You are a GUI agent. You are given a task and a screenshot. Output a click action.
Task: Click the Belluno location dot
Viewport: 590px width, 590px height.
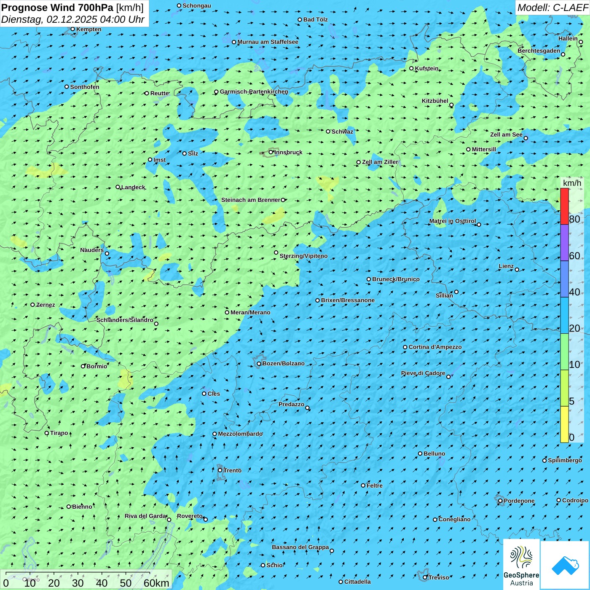pos(420,453)
